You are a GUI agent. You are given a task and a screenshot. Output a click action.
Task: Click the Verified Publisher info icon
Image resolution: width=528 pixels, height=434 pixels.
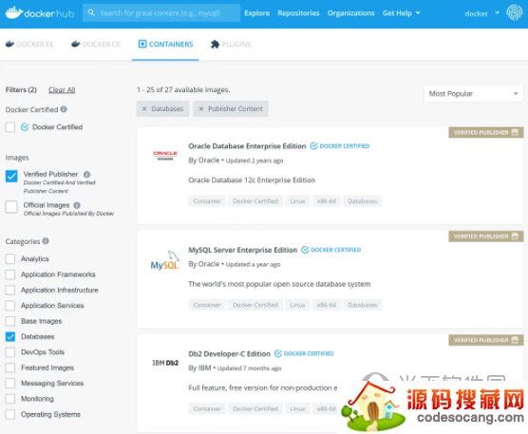86,174
